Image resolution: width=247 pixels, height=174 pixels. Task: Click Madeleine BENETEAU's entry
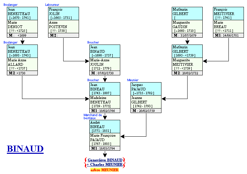(104, 102)
